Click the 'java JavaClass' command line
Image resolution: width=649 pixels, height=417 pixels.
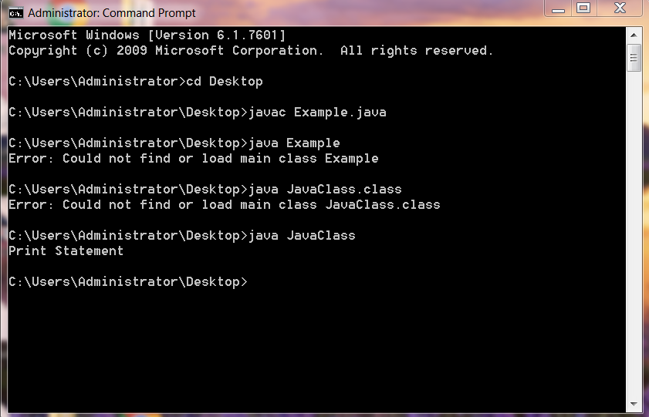(x=181, y=236)
